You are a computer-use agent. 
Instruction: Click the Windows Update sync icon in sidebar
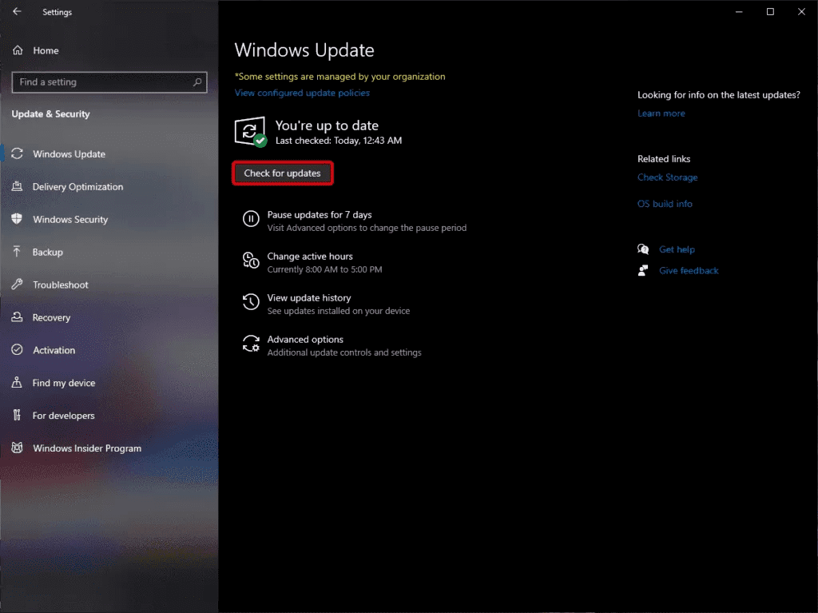coord(18,153)
